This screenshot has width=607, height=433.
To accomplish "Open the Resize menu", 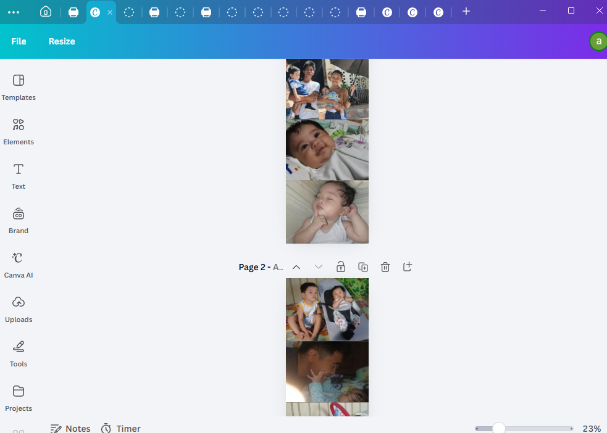I will pos(62,41).
